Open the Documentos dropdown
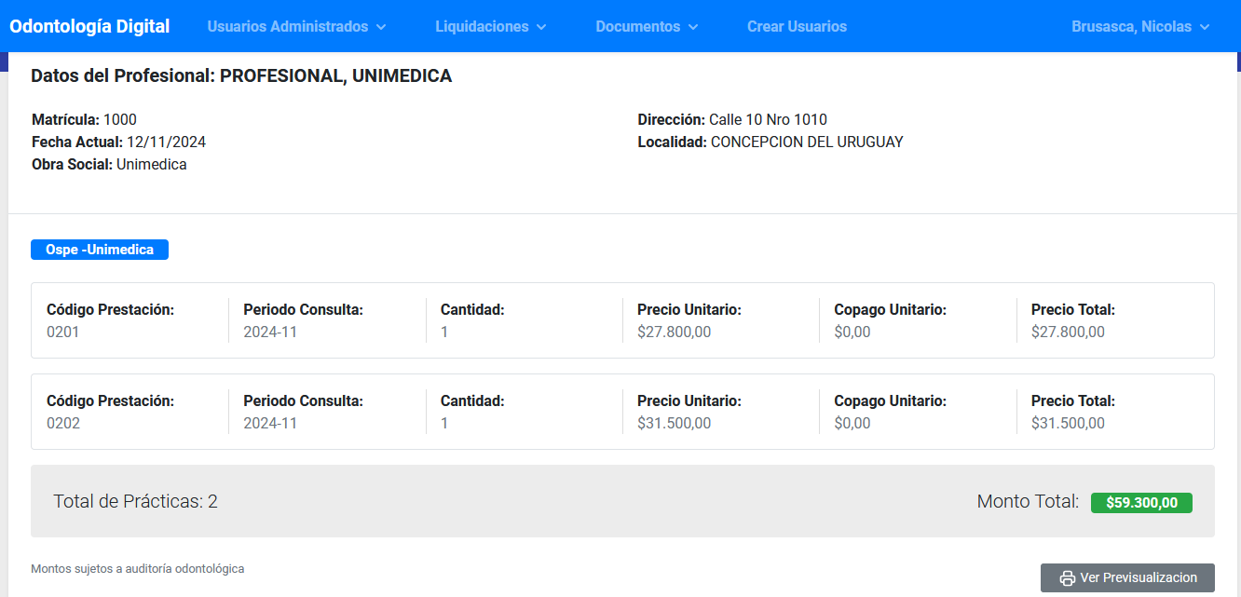This screenshot has width=1241, height=597. click(639, 26)
